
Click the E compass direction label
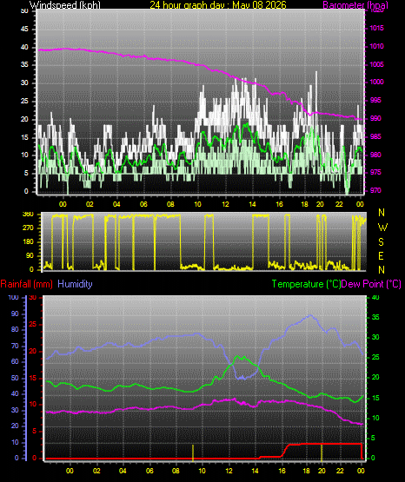[381, 255]
